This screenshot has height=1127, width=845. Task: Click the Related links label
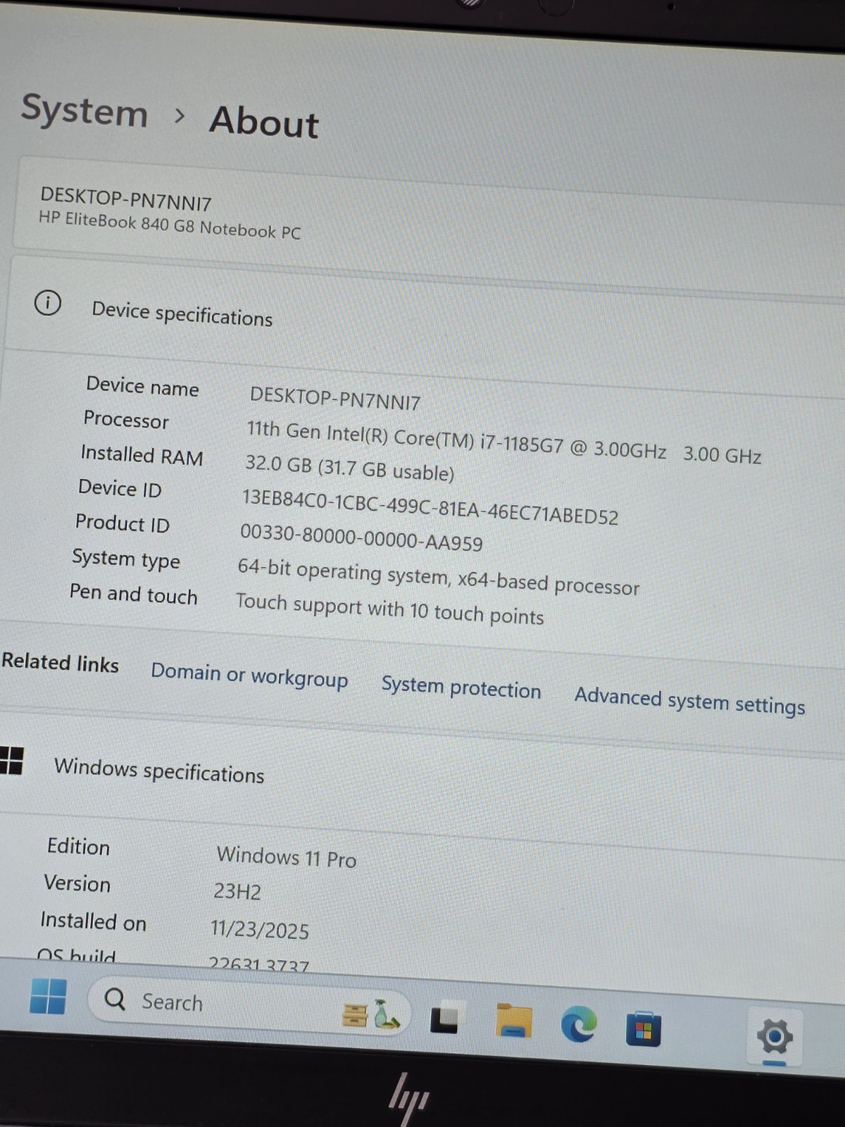60,662
